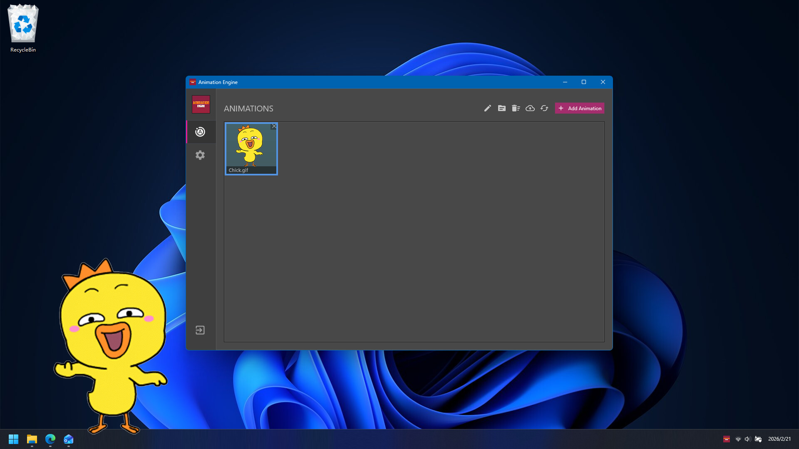The height and width of the screenshot is (449, 799).
Task: Open Settings via the gear icon
Action: (x=200, y=155)
